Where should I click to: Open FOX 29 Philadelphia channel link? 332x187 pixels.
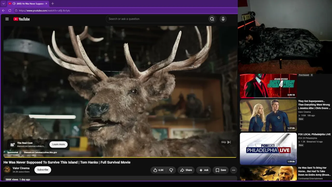click(x=308, y=138)
